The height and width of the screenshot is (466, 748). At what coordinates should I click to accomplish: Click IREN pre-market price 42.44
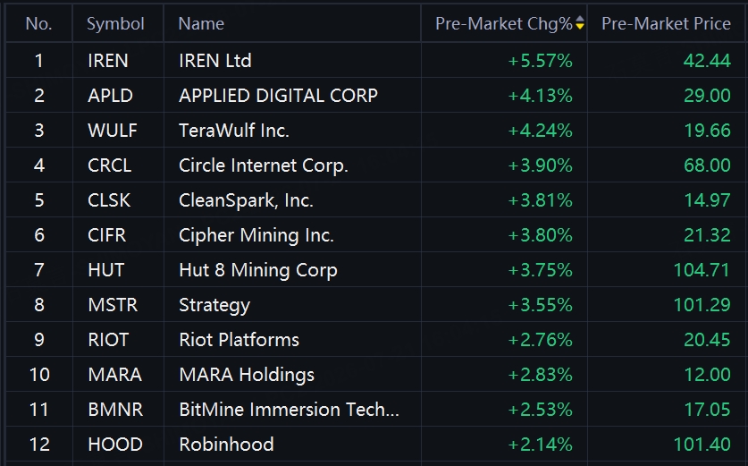[x=707, y=61]
